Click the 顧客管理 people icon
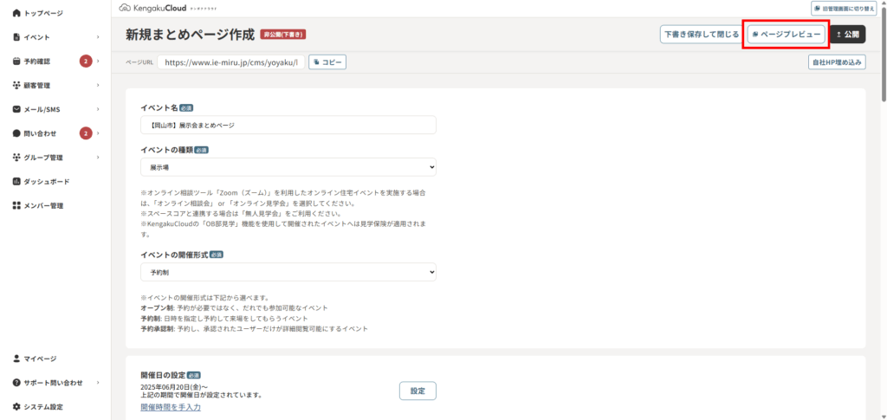This screenshot has height=420, width=887. (x=16, y=85)
